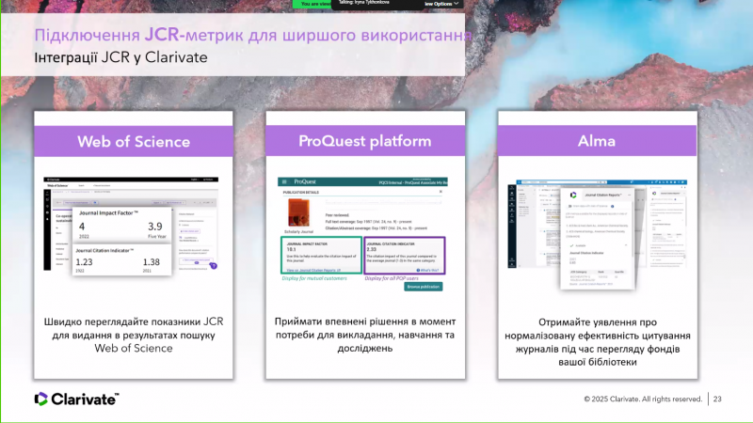Screen dimensions: 753x423
Task: Click the 'Web of Science' logo inside the screenshot
Action: click(x=57, y=185)
